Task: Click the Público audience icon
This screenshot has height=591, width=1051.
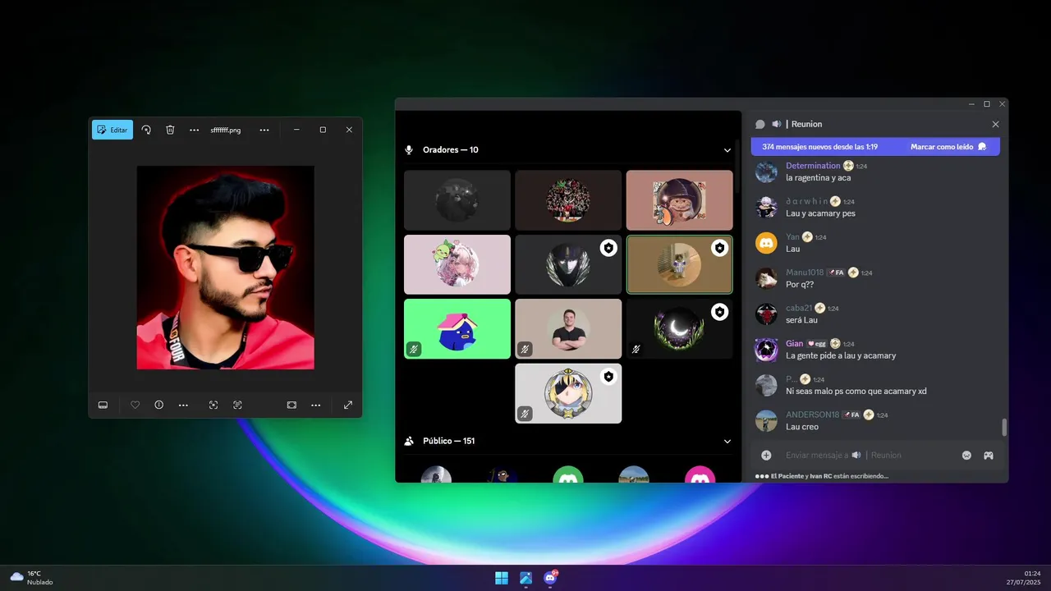Action: click(409, 442)
